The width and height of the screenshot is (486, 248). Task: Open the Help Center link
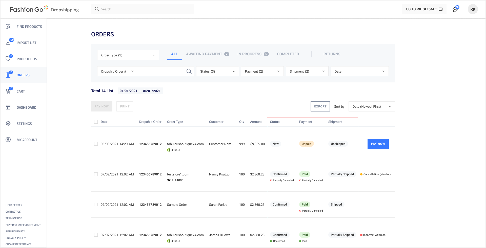coord(14,205)
